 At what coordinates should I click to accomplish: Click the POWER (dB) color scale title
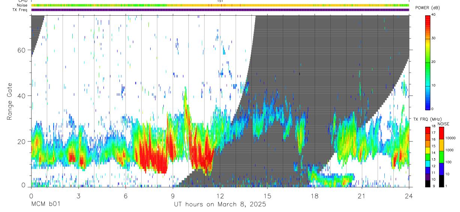tap(427, 8)
